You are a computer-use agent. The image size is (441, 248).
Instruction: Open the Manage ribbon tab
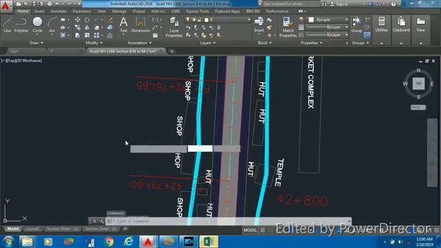119,11
